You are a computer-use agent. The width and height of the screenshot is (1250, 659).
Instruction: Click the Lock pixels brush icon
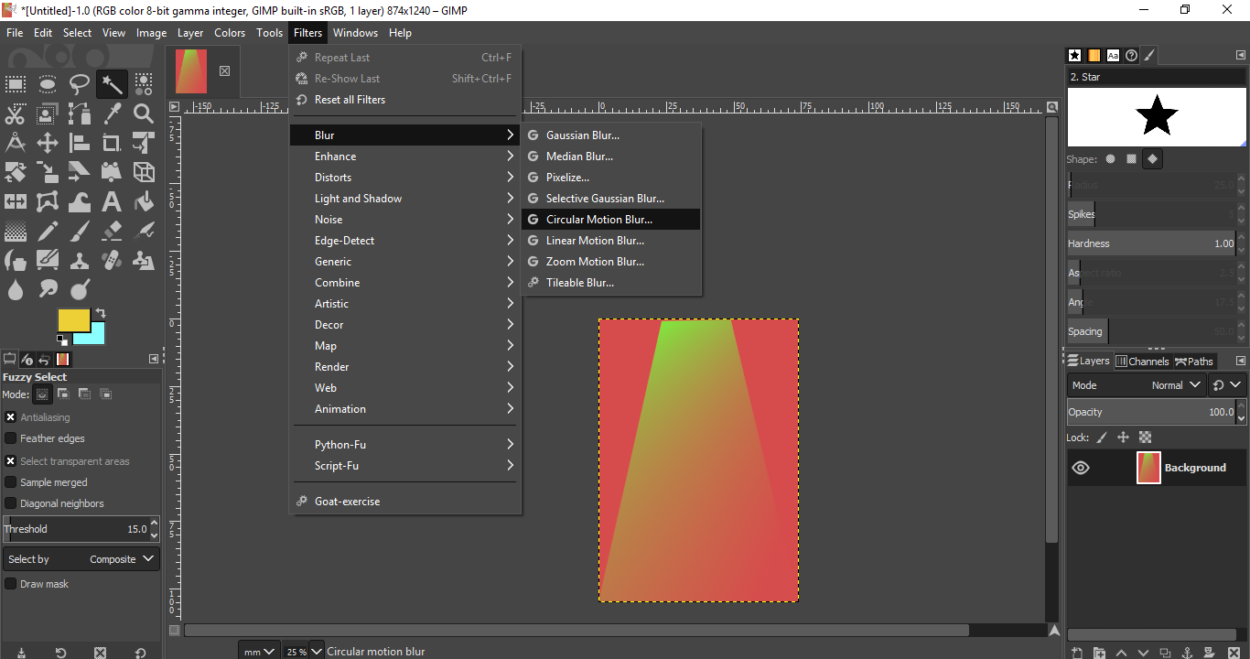point(1102,438)
